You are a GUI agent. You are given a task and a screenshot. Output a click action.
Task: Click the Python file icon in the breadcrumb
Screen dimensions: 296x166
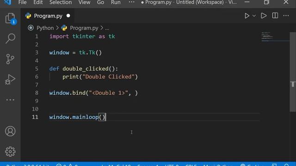click(64, 28)
